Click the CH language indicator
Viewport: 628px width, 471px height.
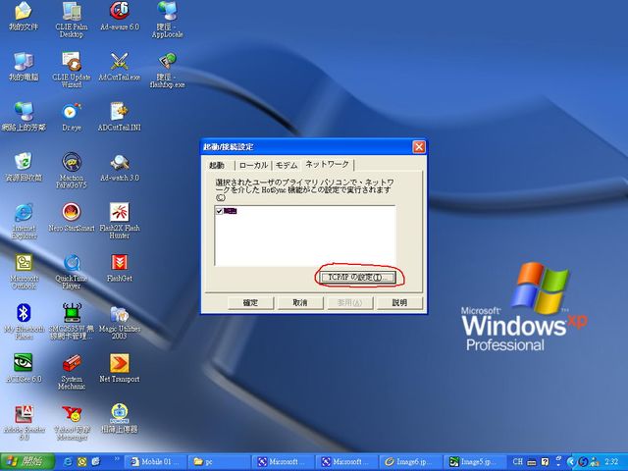pyautogui.click(x=517, y=462)
